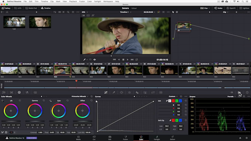Open the Media Pool panel
This screenshot has height=141, width=251.
[x=31, y=8]
